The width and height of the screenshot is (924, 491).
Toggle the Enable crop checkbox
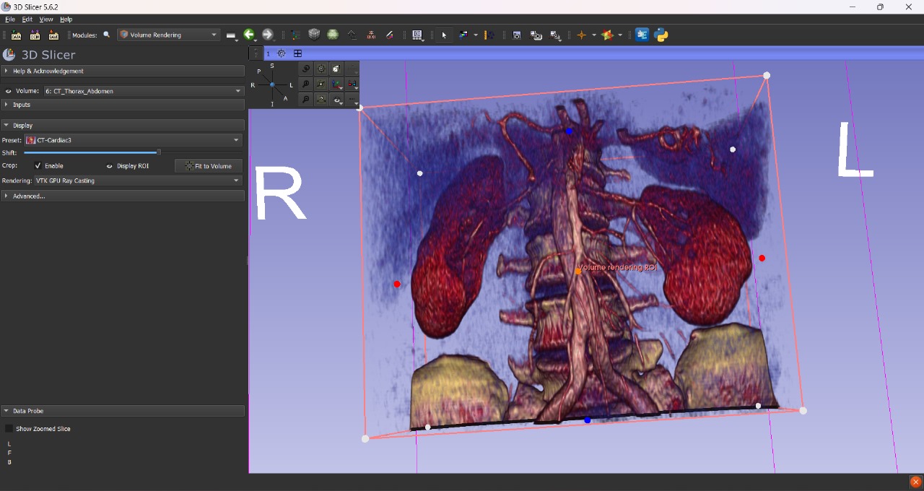(x=38, y=166)
